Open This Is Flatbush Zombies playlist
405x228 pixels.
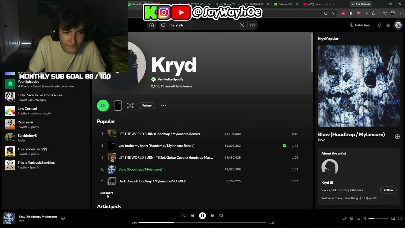(46, 165)
